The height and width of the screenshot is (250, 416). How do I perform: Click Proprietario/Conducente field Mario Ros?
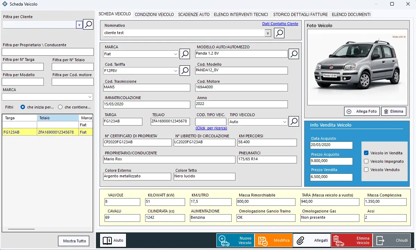[x=169, y=159]
